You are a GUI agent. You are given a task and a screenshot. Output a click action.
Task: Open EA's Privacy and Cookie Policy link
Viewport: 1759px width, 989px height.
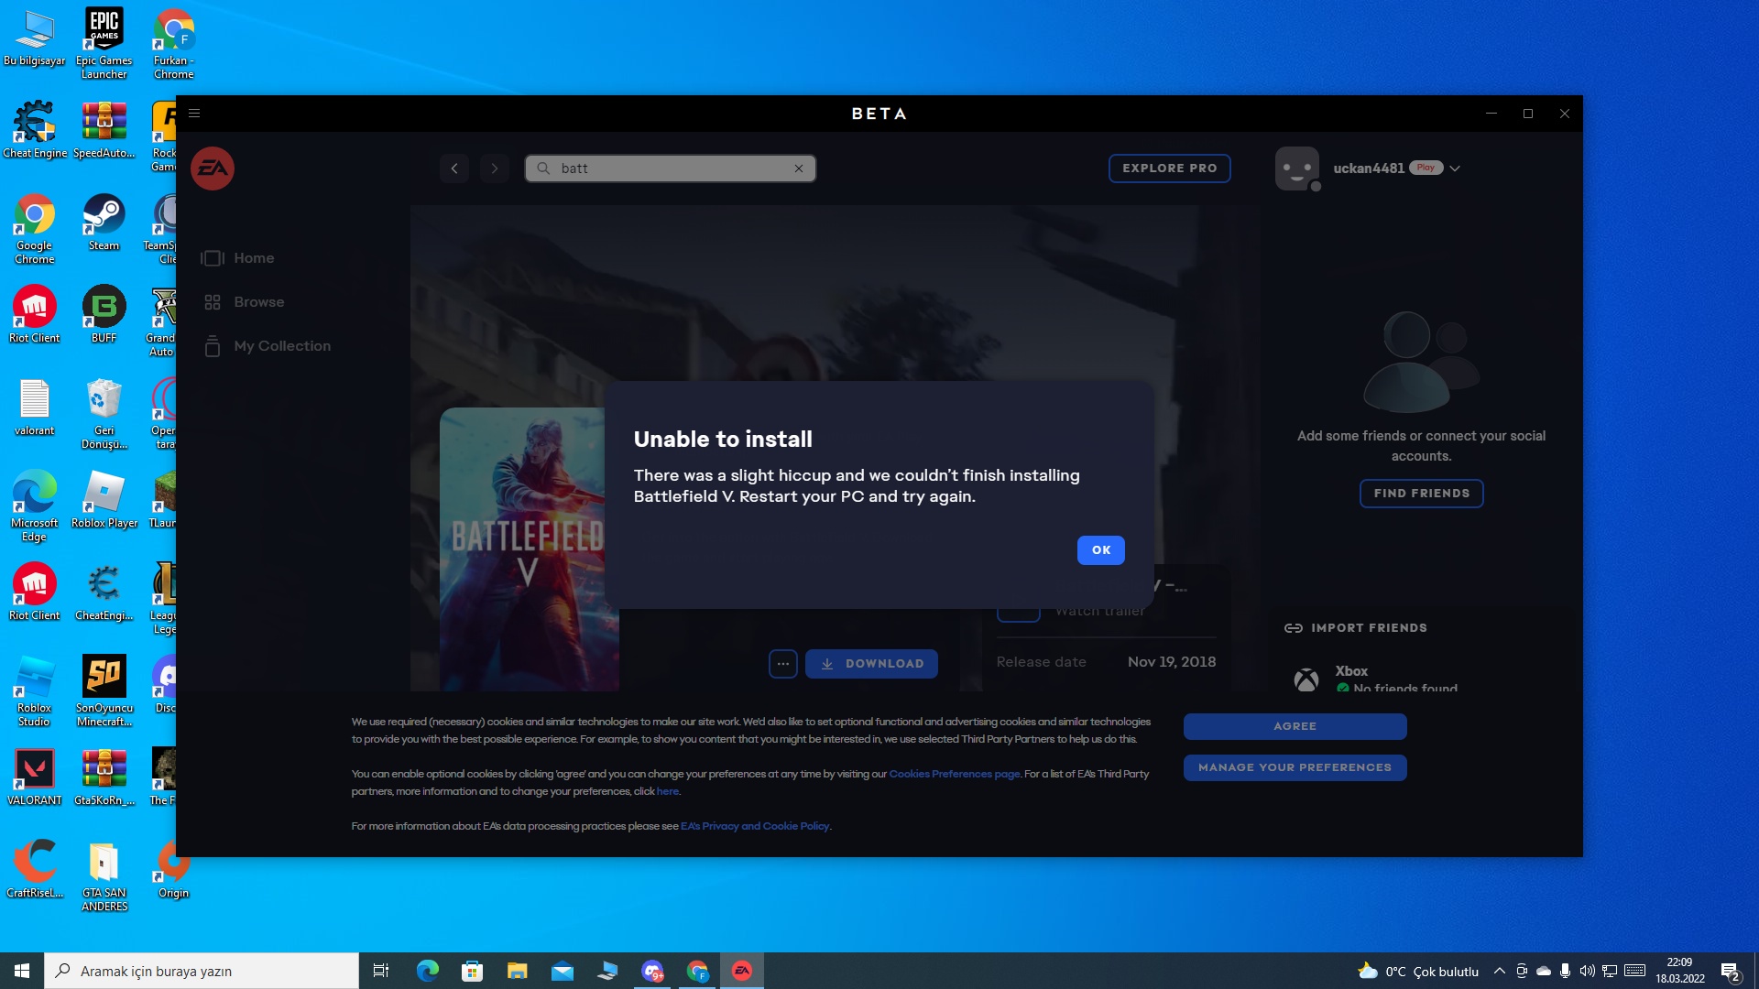pos(755,826)
